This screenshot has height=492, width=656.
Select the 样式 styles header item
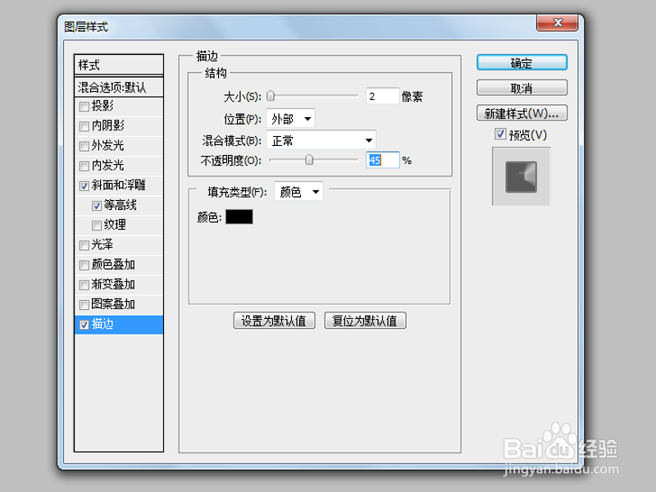tap(119, 65)
